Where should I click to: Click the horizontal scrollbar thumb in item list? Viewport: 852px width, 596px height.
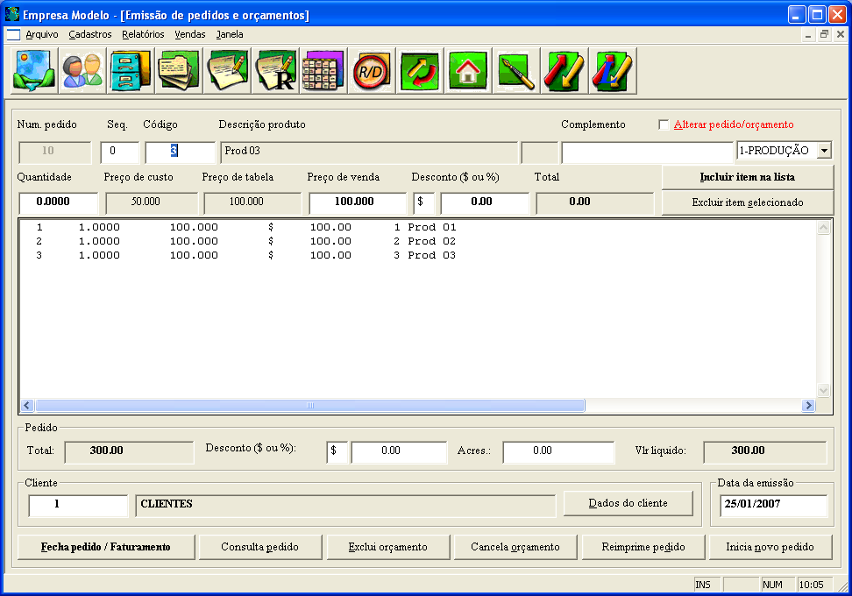(310, 405)
